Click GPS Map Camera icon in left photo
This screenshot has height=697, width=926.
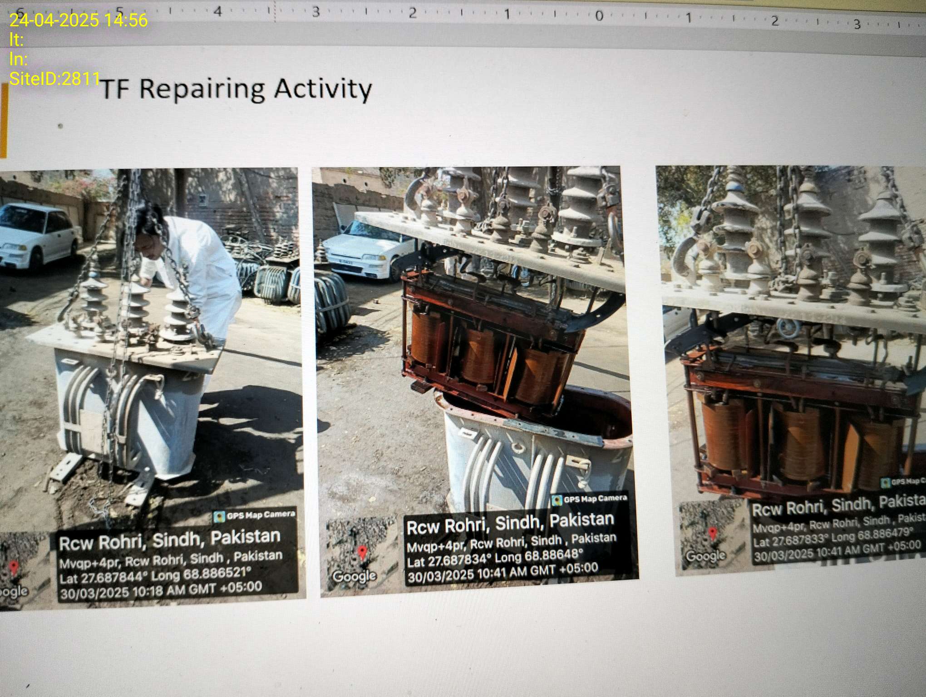click(x=220, y=516)
